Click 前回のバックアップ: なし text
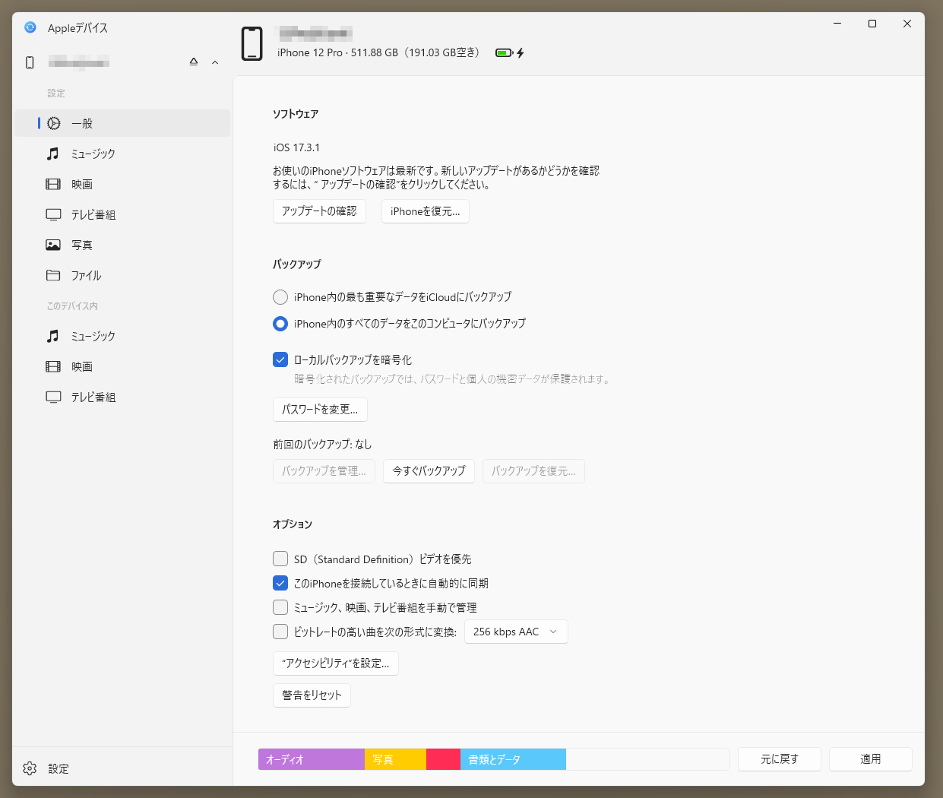 (x=322, y=445)
